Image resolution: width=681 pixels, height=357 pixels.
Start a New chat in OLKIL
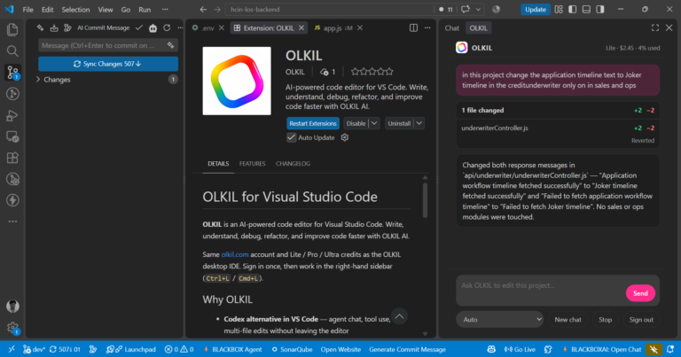[x=567, y=319]
